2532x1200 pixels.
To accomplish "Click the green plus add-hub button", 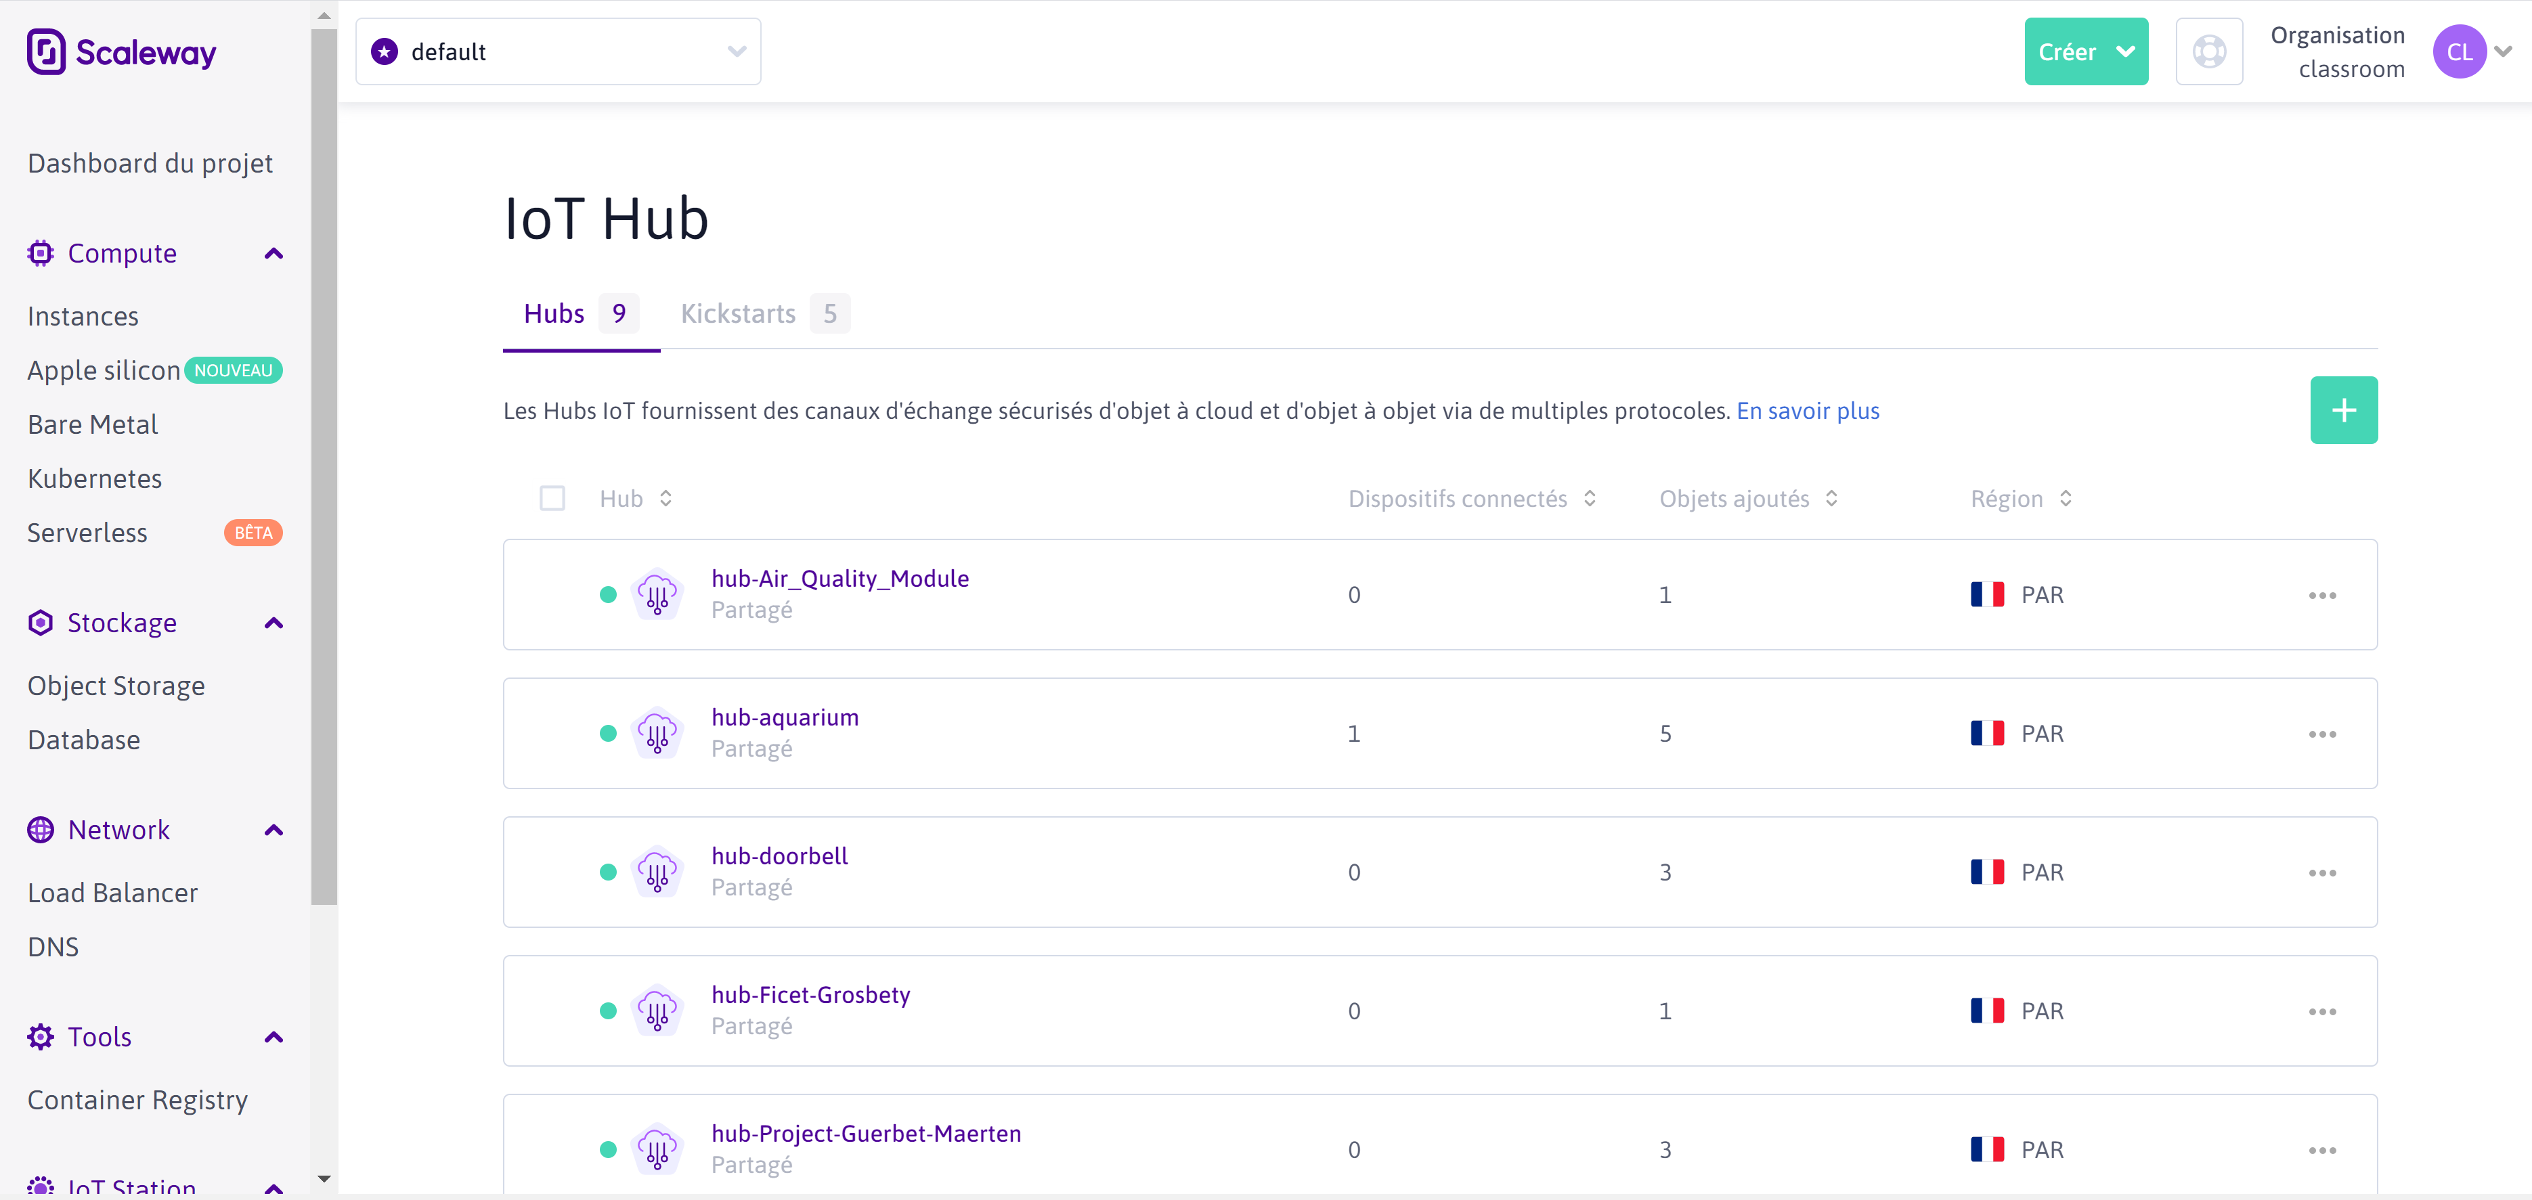I will click(x=2343, y=410).
